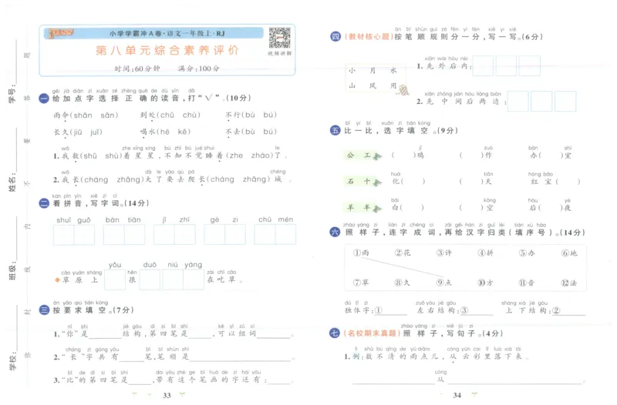The image size is (617, 405).
Task: Click the blank between 办 and 室
Action: 551,156
